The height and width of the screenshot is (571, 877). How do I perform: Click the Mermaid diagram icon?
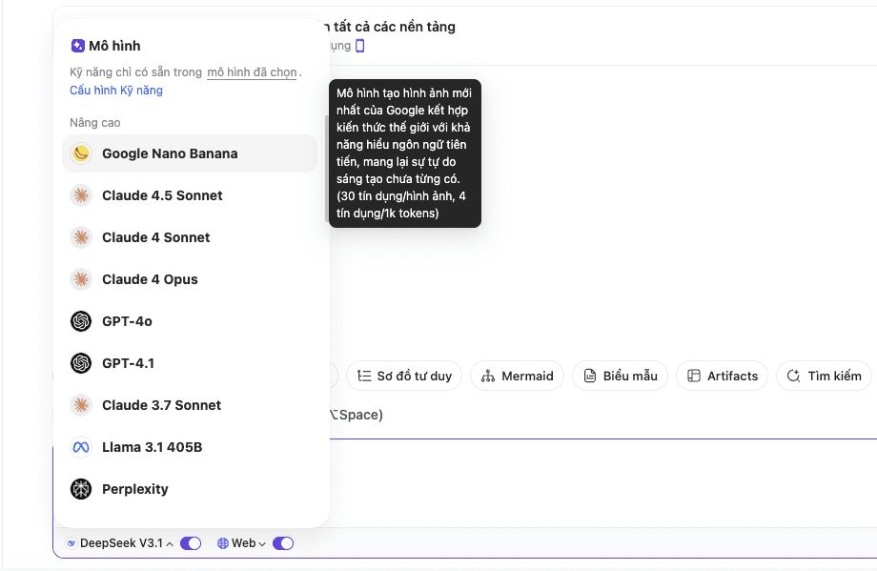point(488,376)
